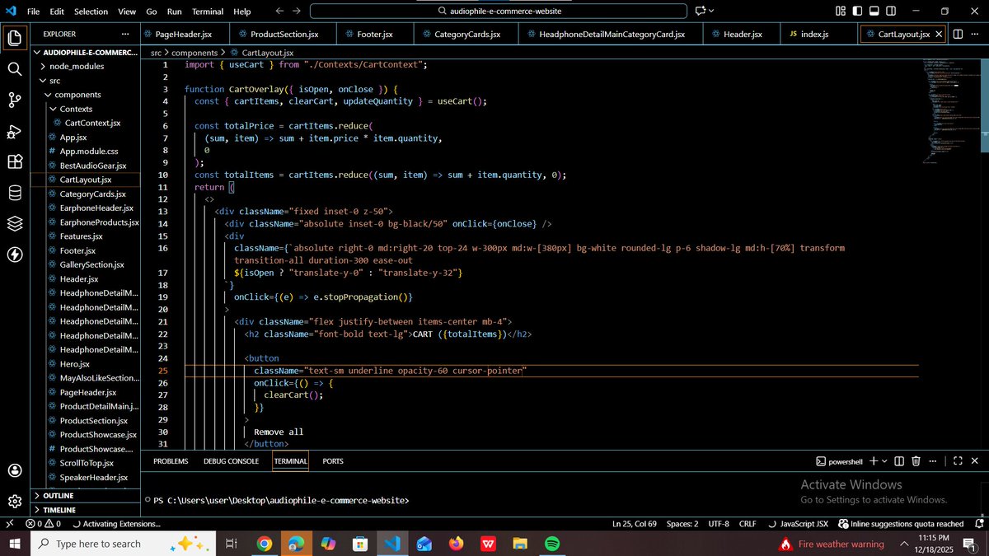This screenshot has width=989, height=556.
Task: Open the notifications bell in status bar
Action: [x=979, y=523]
